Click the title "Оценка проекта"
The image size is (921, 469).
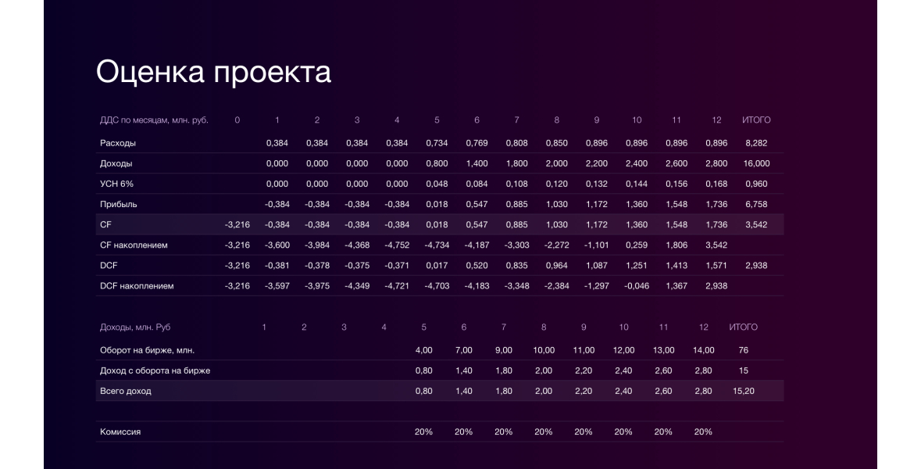pos(213,72)
